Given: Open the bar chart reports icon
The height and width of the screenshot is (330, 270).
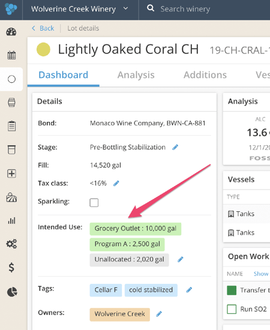Looking at the screenshot, I should pyautogui.click(x=11, y=221).
